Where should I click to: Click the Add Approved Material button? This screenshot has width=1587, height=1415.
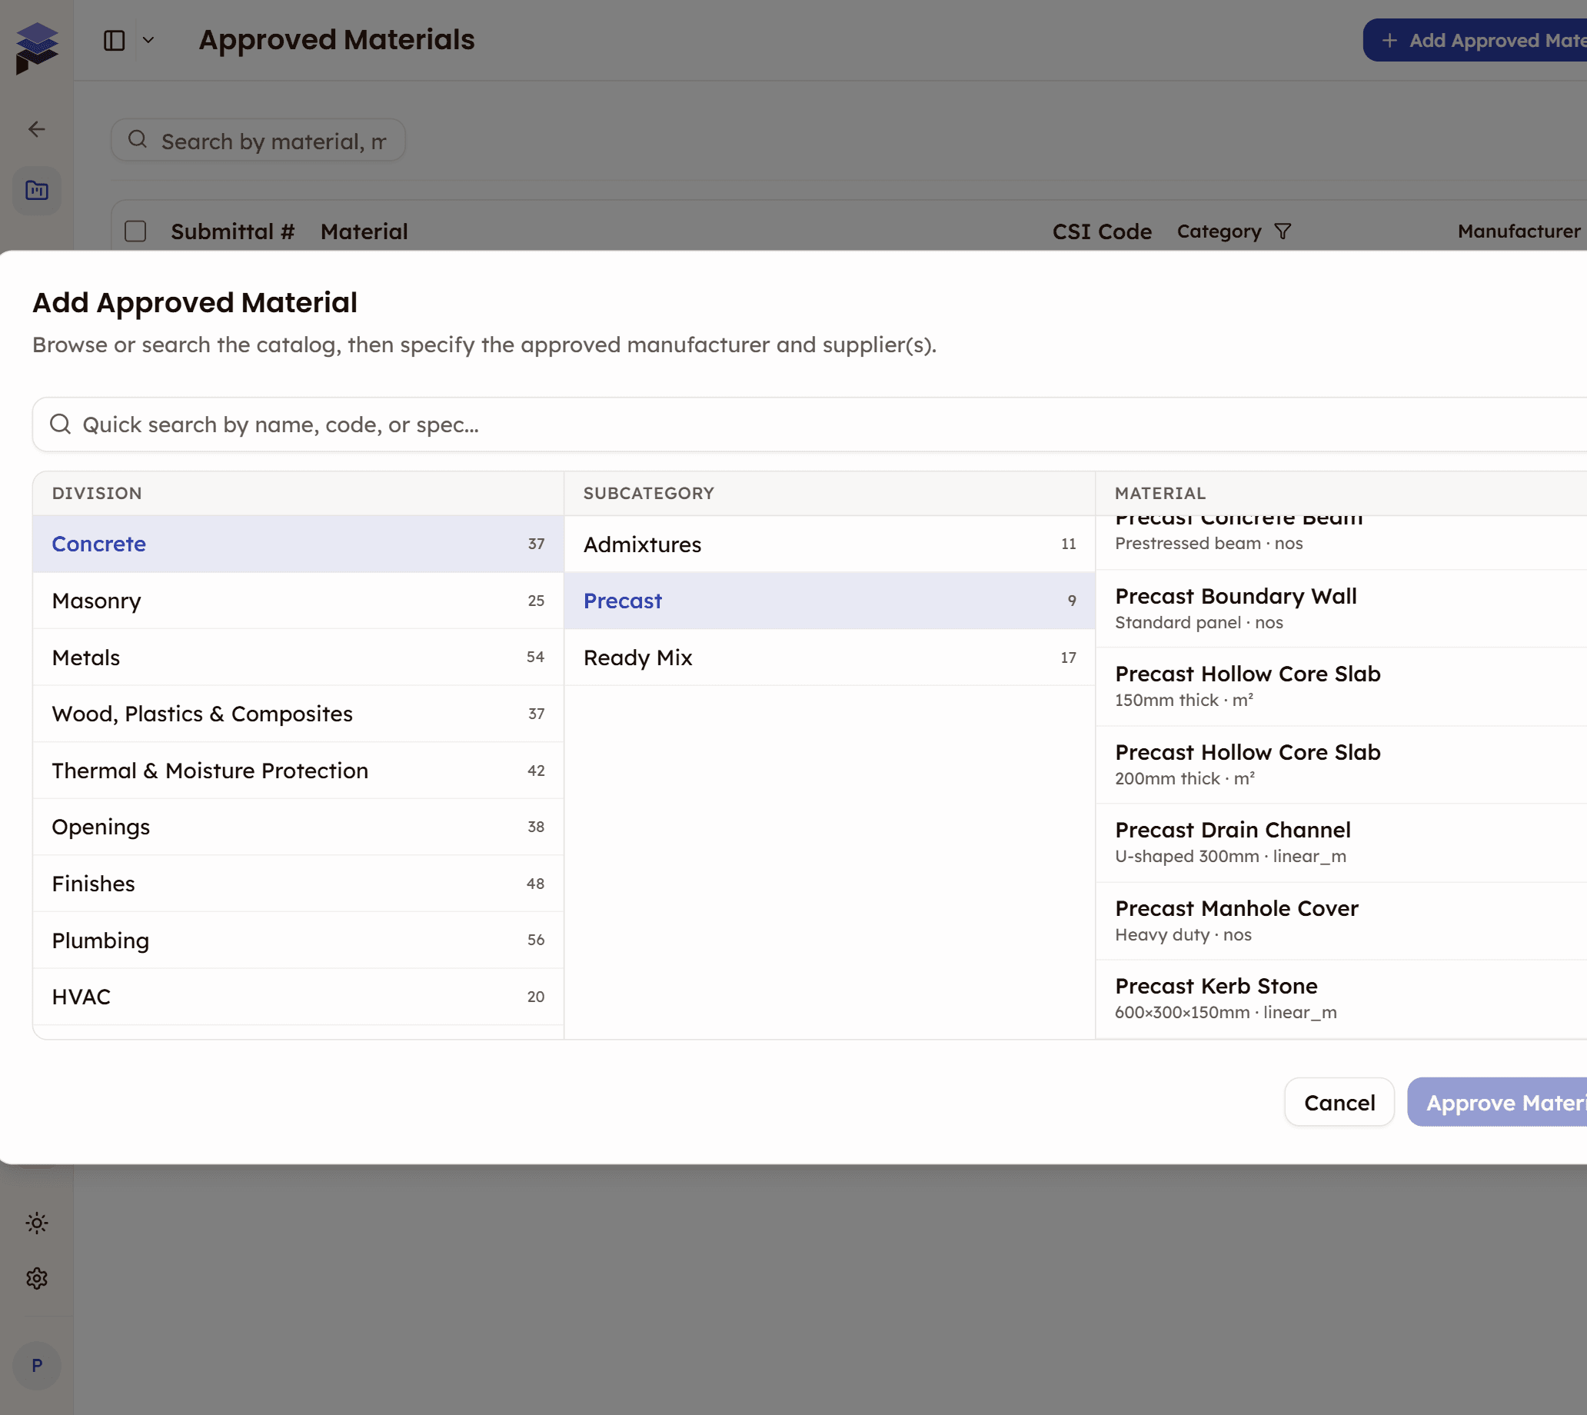click(1475, 41)
